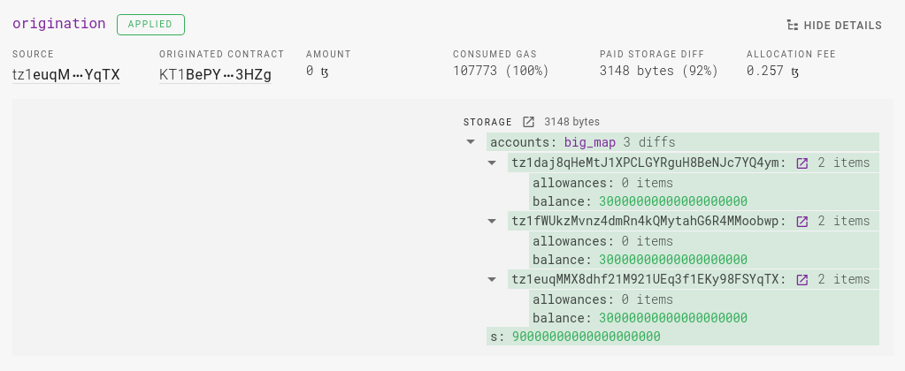Collapse the tz1euqMM account entry arrow
The width and height of the screenshot is (905, 371).
pyautogui.click(x=492, y=279)
